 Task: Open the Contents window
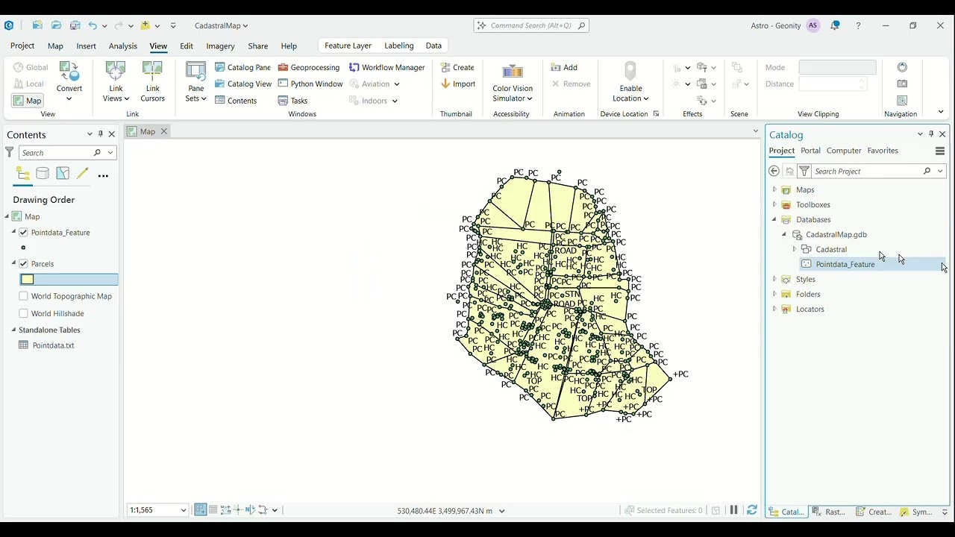(x=236, y=101)
